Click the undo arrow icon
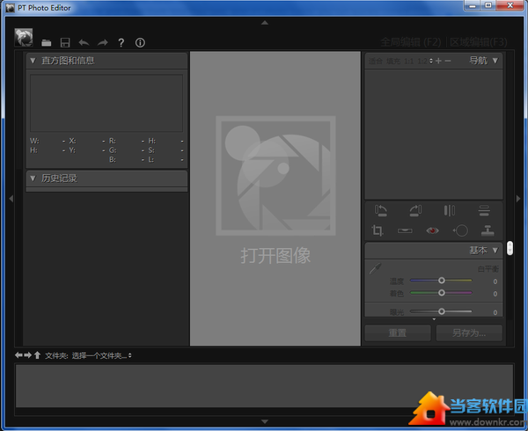The width and height of the screenshot is (528, 431). click(84, 42)
